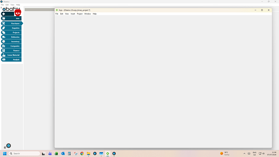Open Outlook from the taskbar

63,153
